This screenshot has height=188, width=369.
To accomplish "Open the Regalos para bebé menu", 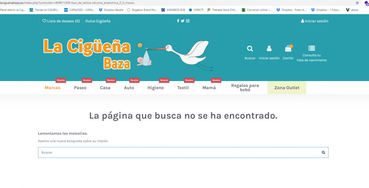I will pos(245,88).
